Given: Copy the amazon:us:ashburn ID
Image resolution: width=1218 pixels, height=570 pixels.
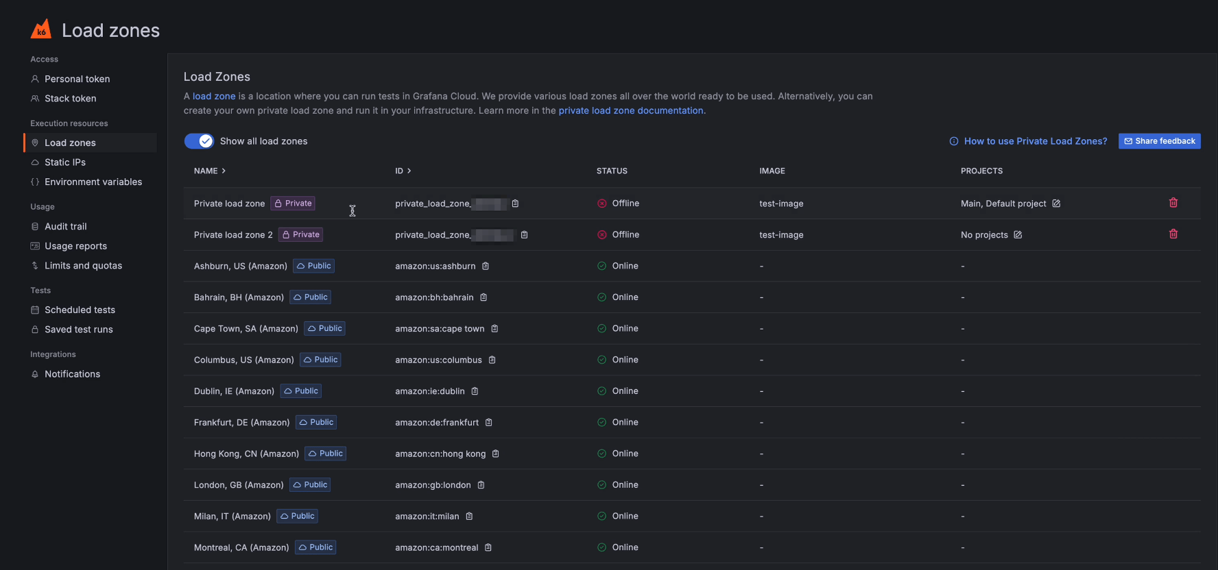Looking at the screenshot, I should click(486, 266).
